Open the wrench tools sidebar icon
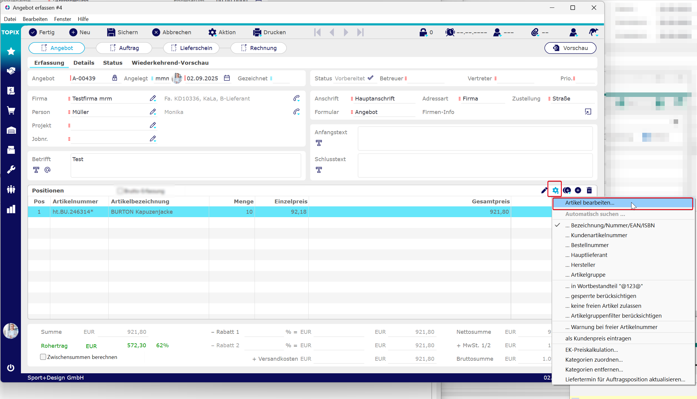 (11, 170)
